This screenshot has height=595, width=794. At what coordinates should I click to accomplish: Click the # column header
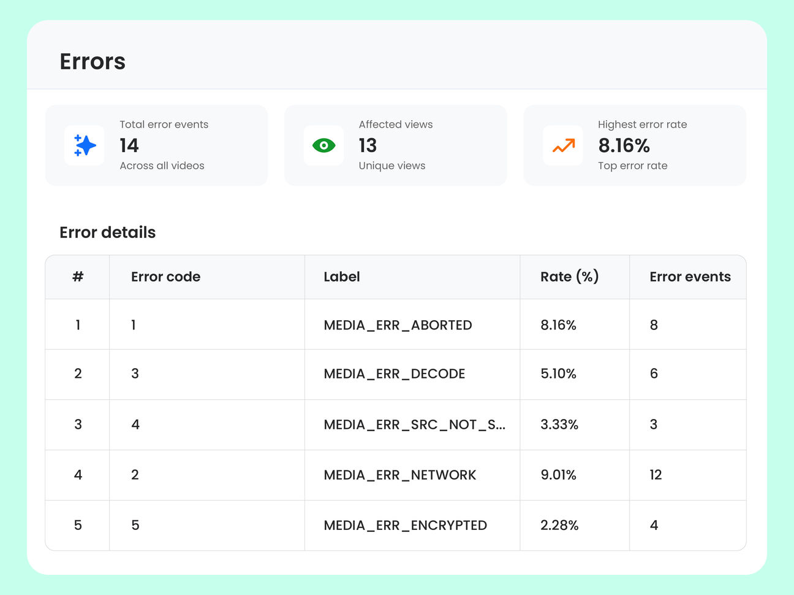pyautogui.click(x=78, y=277)
